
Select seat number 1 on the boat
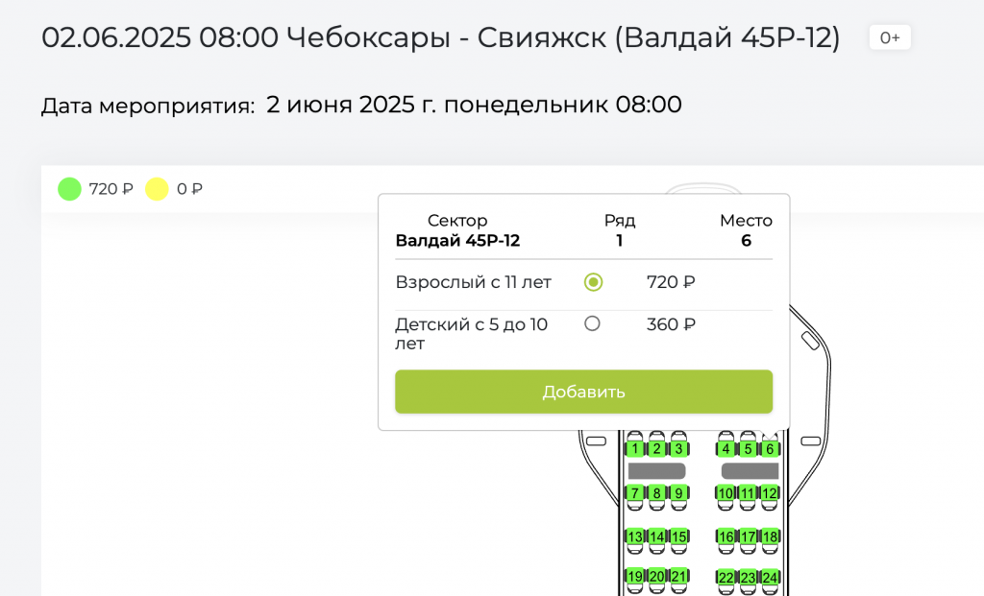pyautogui.click(x=634, y=449)
